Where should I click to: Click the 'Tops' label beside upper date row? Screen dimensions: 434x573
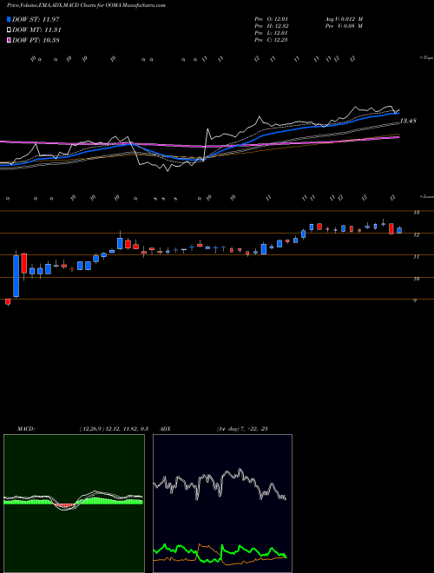click(426, 58)
